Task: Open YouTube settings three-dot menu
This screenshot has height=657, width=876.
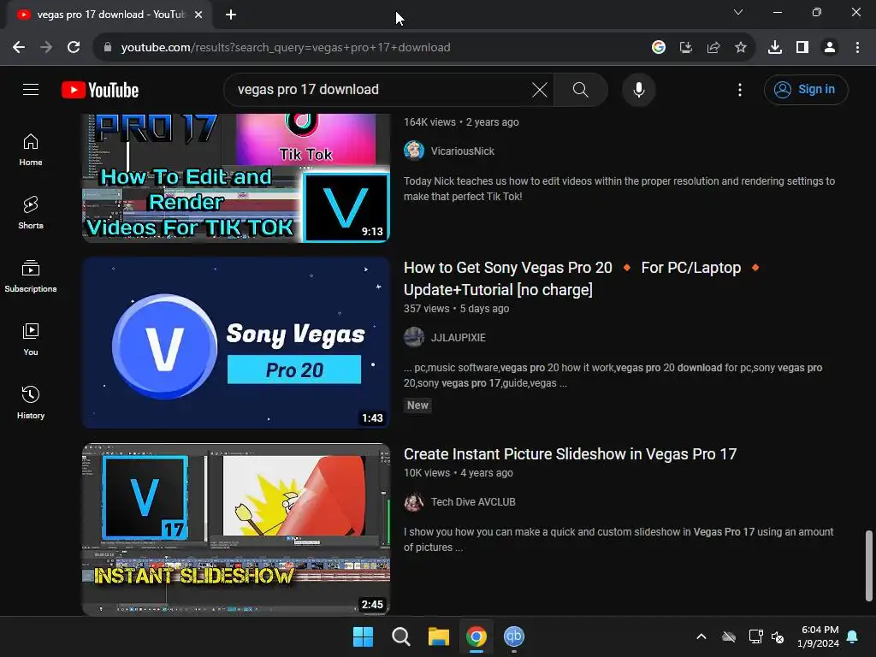Action: (740, 89)
